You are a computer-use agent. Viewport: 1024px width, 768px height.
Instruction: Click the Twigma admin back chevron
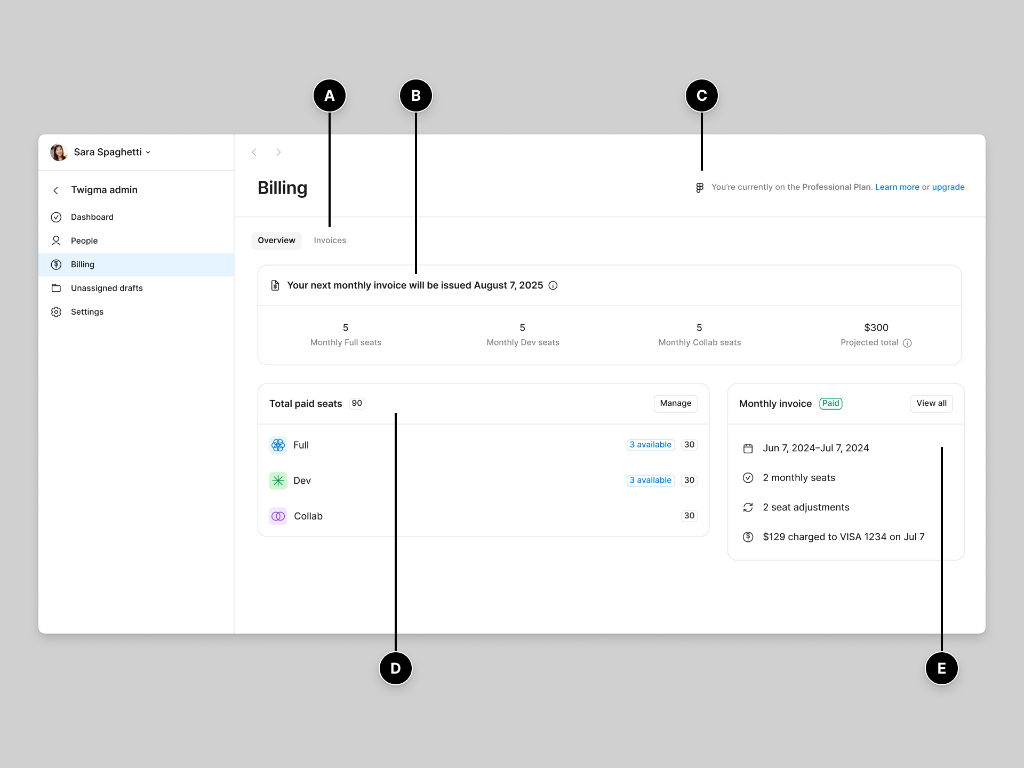click(x=55, y=189)
